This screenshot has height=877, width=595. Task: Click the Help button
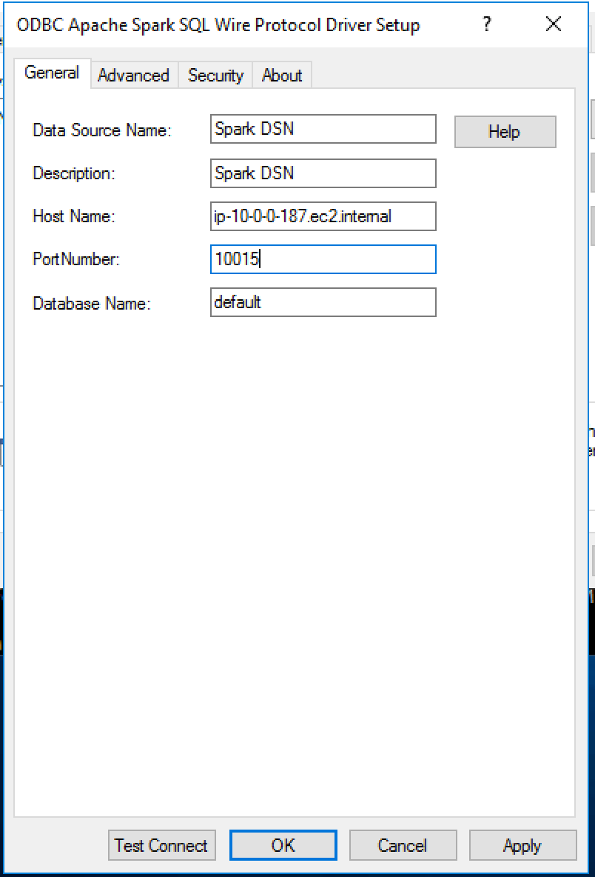[x=505, y=132]
